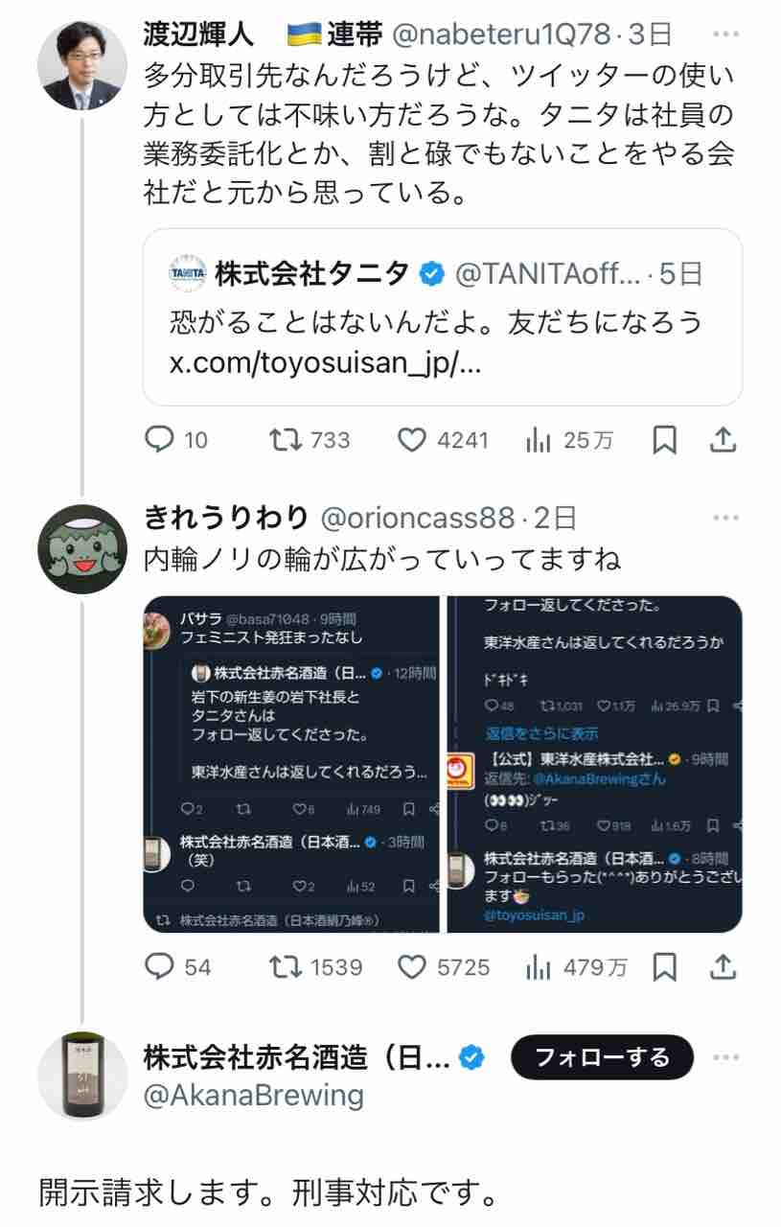Open 渡辺輝人's profile avatar photo
This screenshot has width=781, height=1227.
(81, 65)
